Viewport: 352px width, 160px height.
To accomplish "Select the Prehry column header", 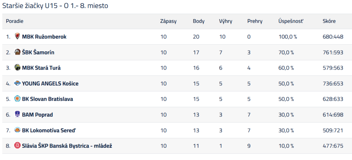I will (255, 21).
